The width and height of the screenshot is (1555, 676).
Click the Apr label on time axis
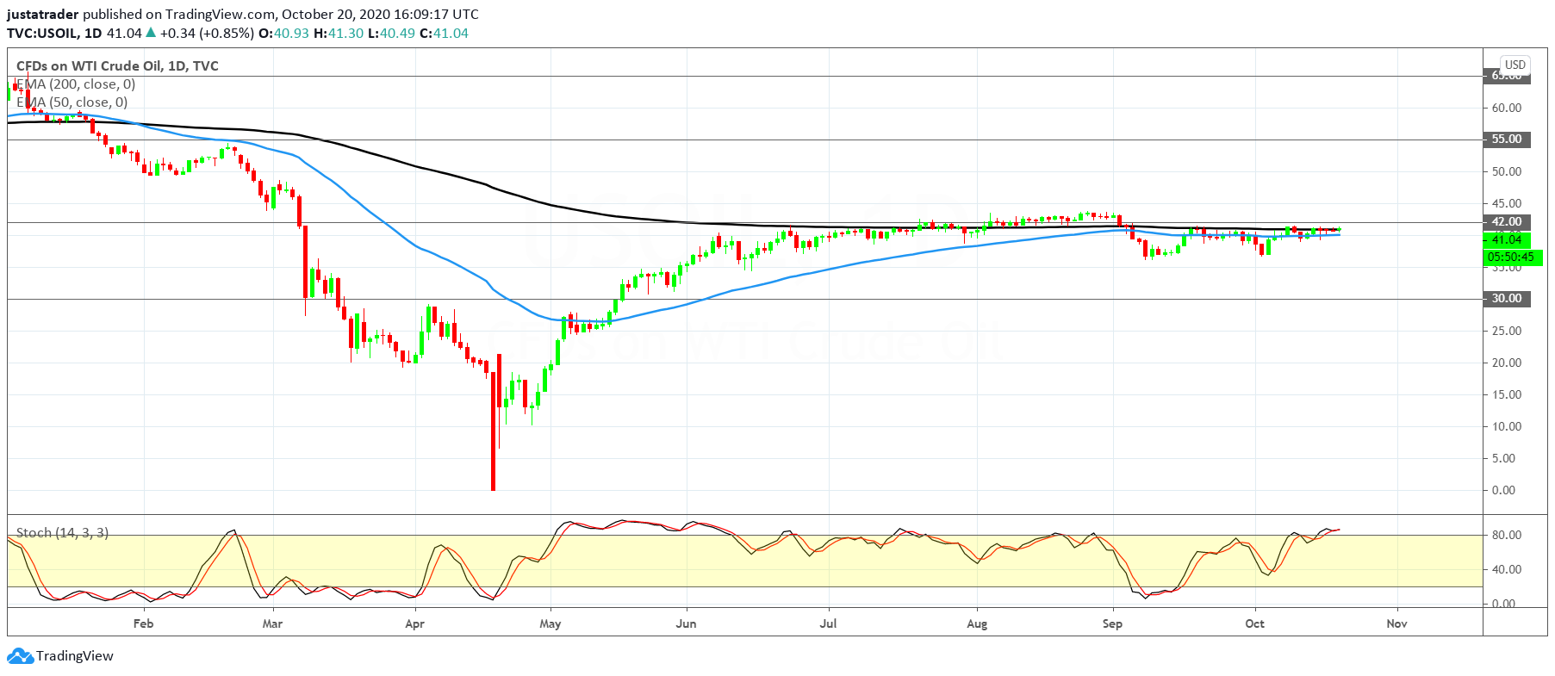[414, 623]
